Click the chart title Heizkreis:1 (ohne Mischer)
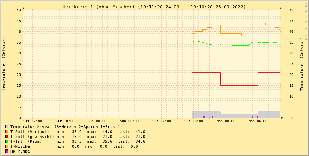This screenshot has height=156, width=309. pos(98,7)
